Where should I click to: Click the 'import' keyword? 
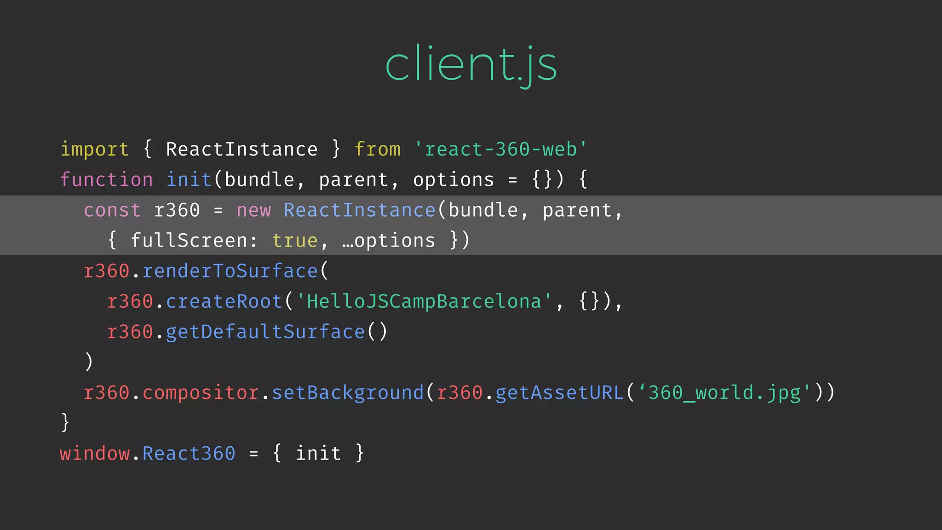[x=95, y=150]
